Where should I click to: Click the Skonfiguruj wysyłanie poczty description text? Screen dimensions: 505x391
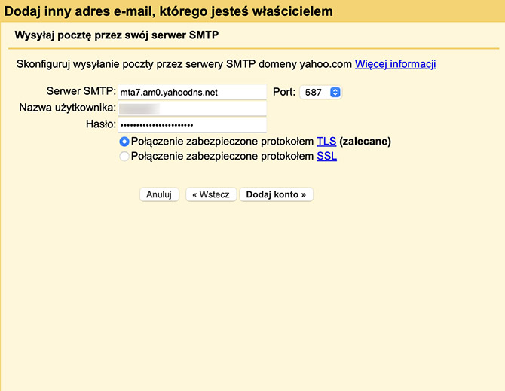184,64
